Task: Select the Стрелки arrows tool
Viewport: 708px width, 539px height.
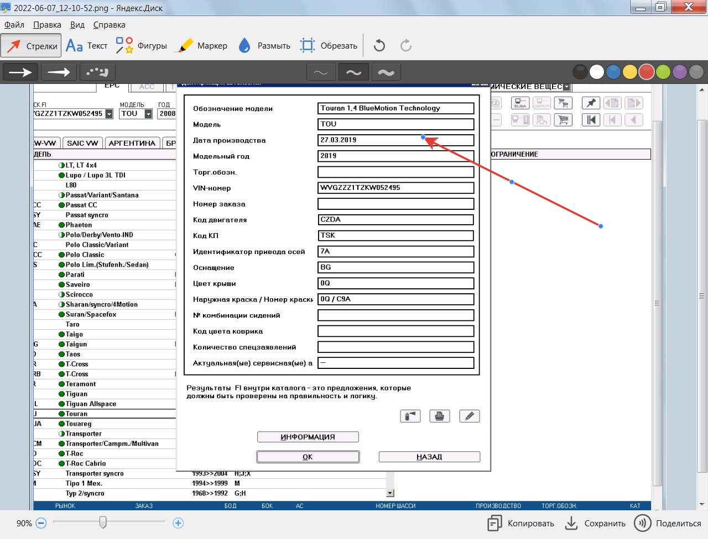Action: 31,46
